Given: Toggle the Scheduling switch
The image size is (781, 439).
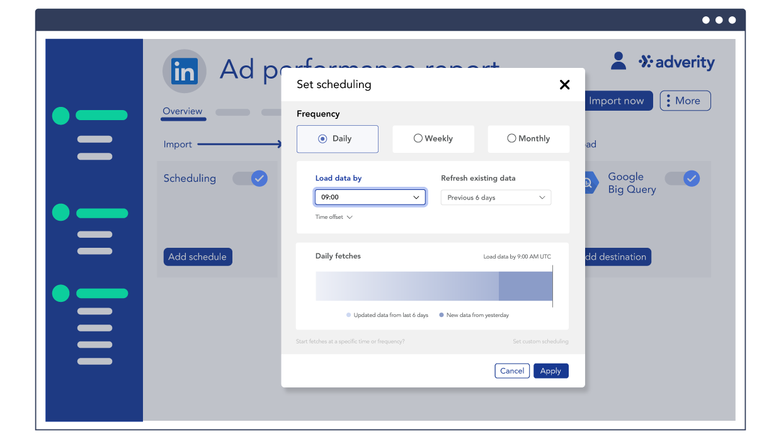Looking at the screenshot, I should 250,179.
